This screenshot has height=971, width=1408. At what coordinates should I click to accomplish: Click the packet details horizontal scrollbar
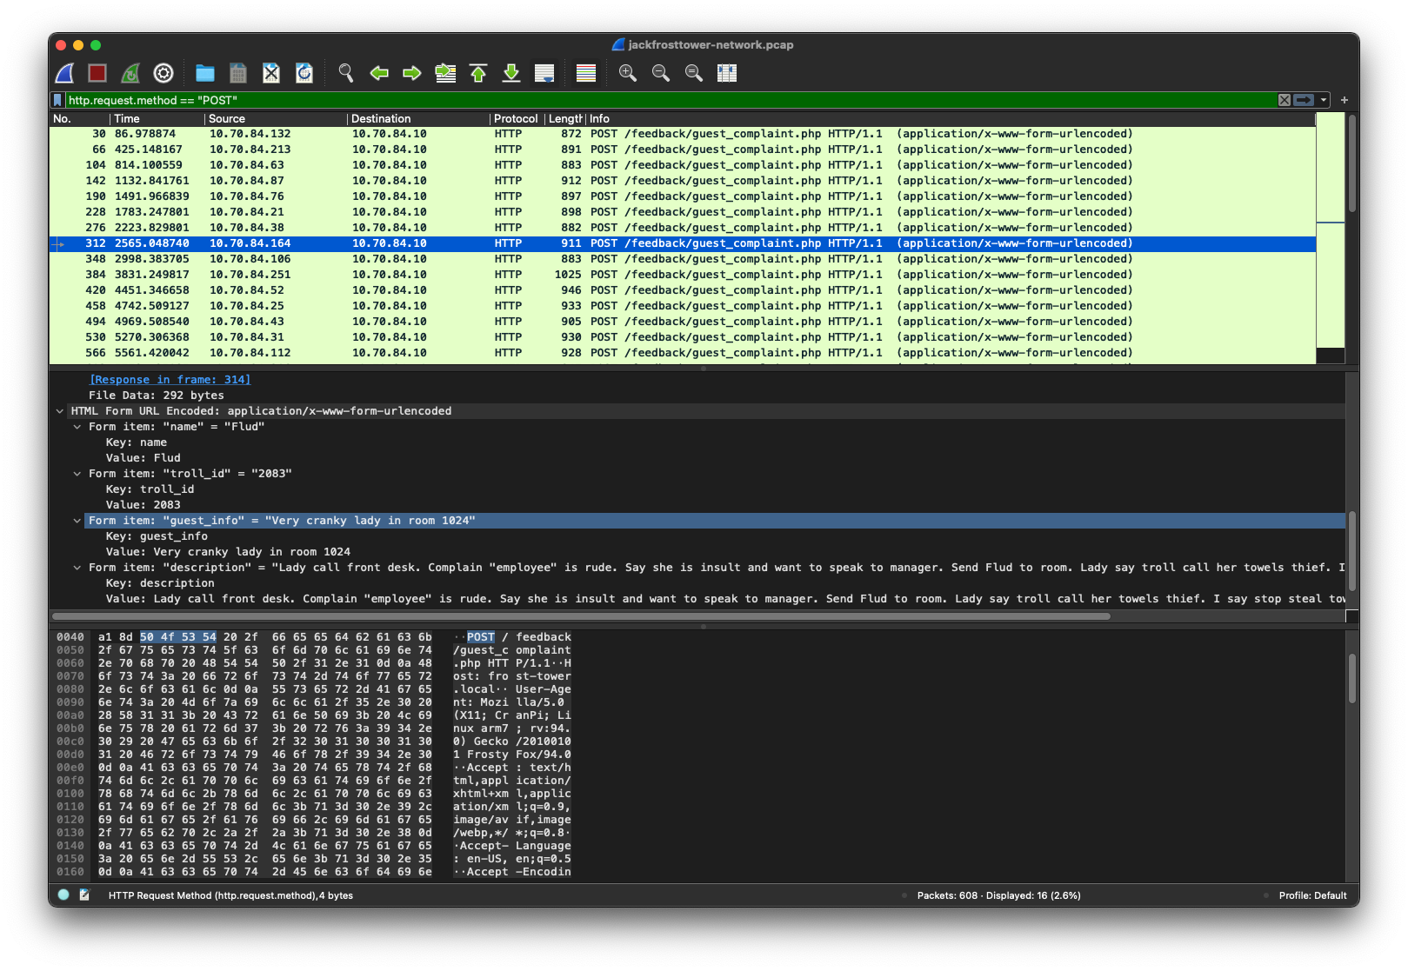[580, 616]
